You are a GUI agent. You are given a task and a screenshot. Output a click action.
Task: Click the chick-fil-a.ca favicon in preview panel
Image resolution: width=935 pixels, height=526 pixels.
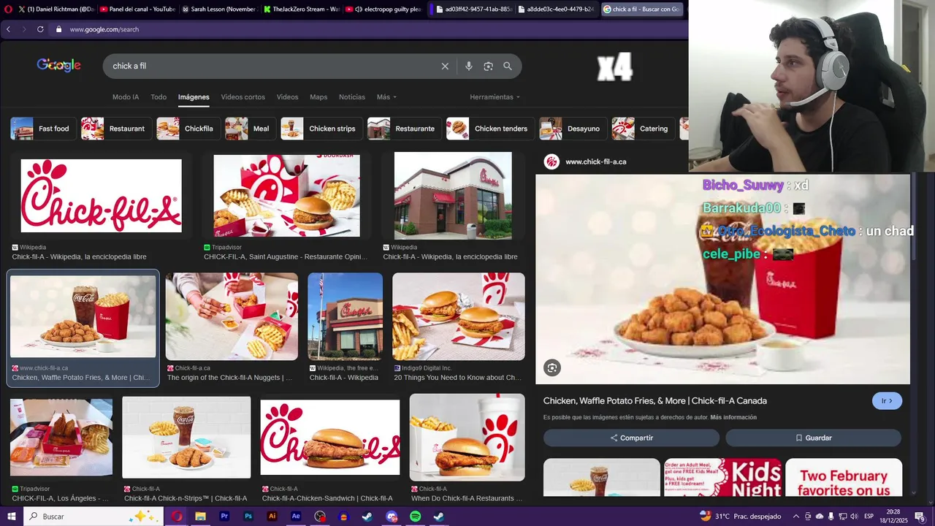(x=552, y=161)
